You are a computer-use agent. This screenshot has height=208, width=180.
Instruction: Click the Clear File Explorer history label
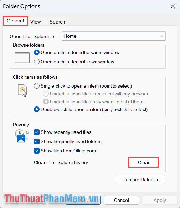[61, 162]
